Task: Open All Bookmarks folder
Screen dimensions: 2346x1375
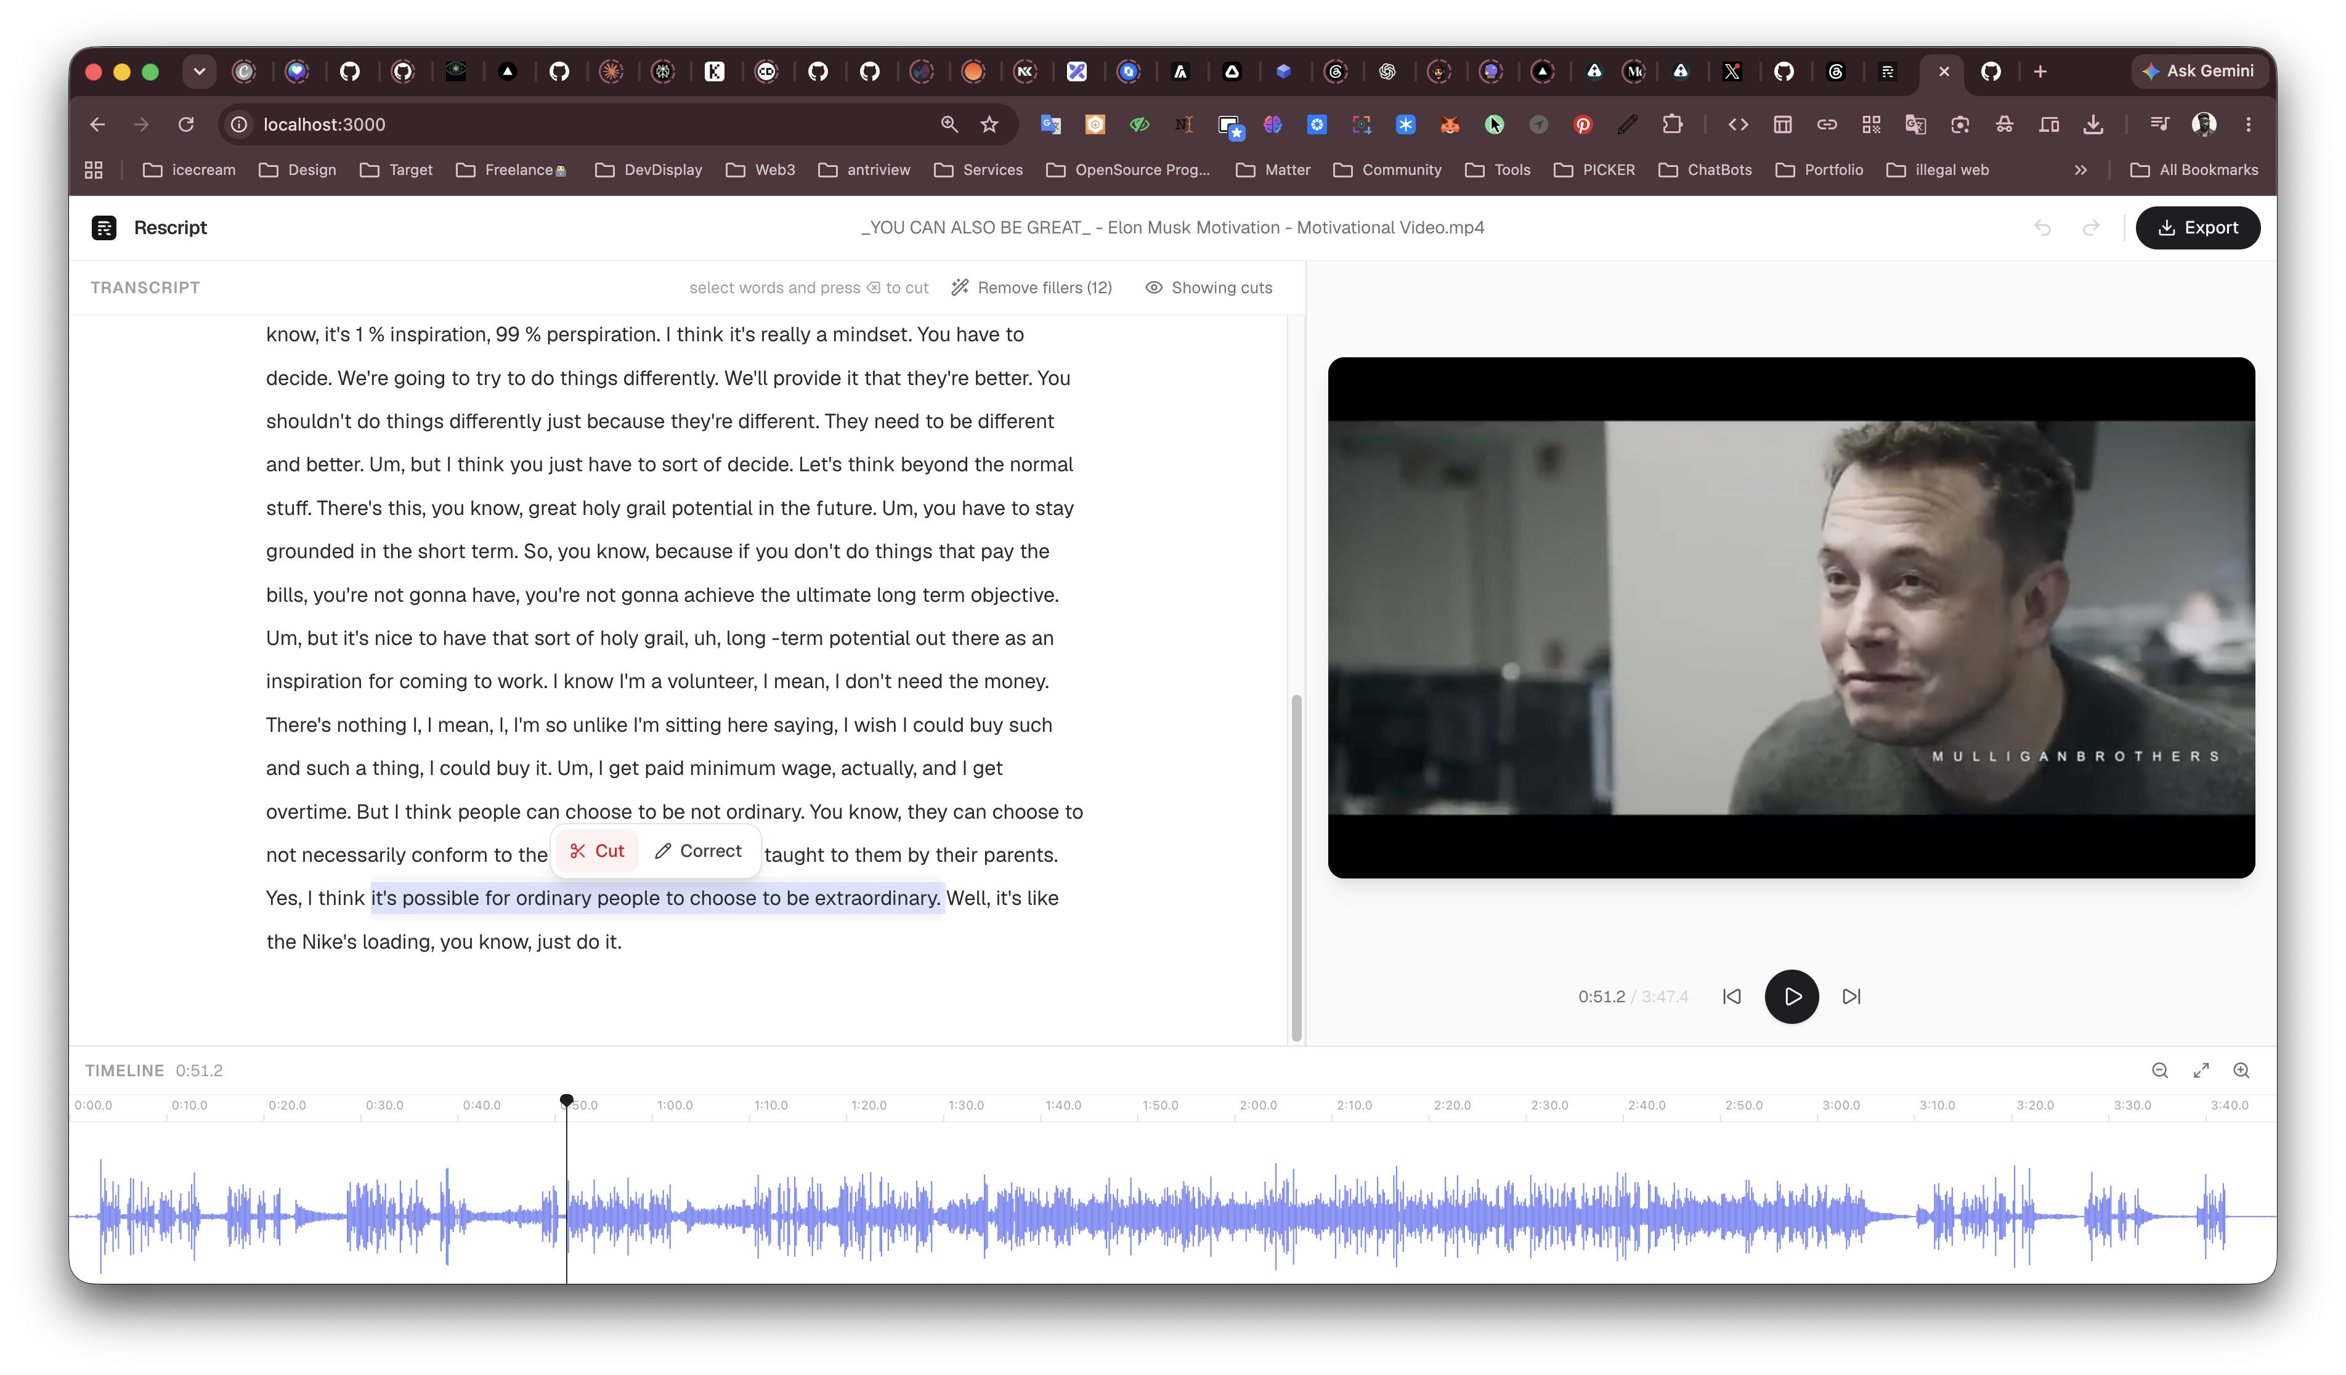Action: pyautogui.click(x=2193, y=171)
